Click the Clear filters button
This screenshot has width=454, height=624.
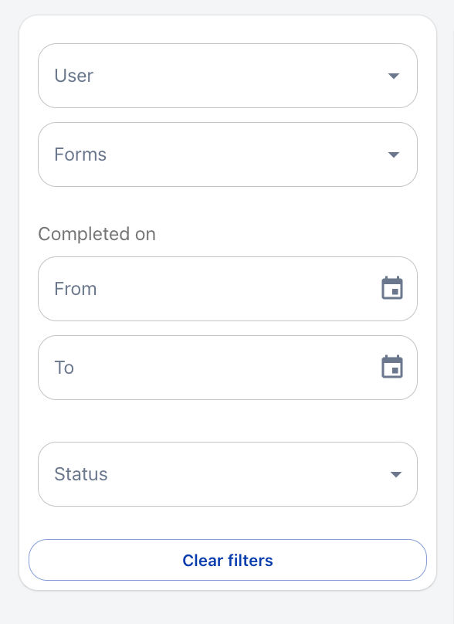click(228, 560)
